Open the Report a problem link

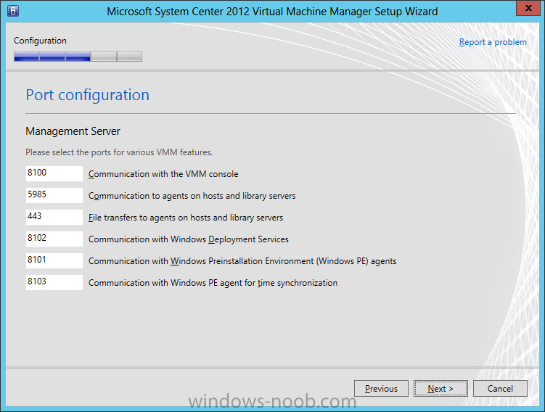pos(493,42)
